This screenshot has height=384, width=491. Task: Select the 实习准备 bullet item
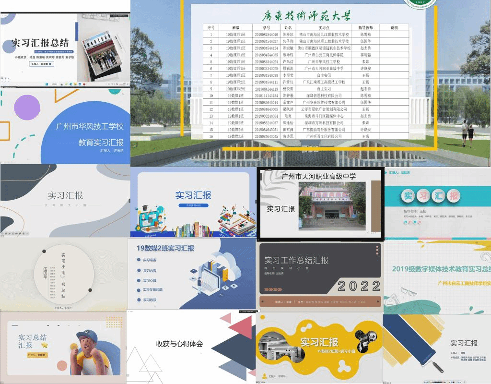pyautogui.click(x=149, y=260)
